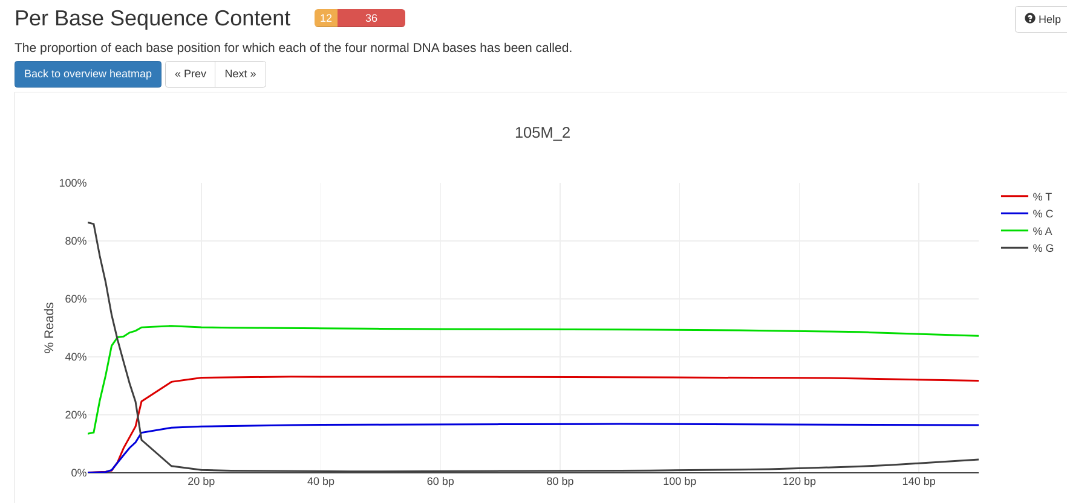Click the Per Base Sequence Content heading
The height and width of the screenshot is (503, 1067).
click(x=152, y=18)
